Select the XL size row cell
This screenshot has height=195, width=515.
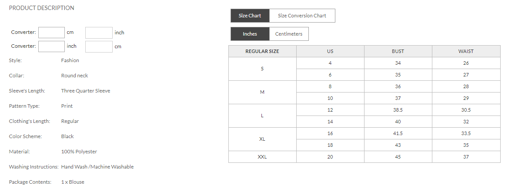coord(262,139)
